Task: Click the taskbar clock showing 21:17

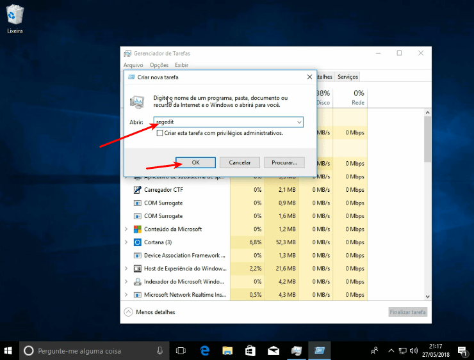Action: (436, 350)
